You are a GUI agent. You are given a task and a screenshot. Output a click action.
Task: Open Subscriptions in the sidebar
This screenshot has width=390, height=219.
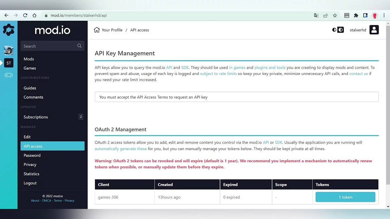click(36, 117)
